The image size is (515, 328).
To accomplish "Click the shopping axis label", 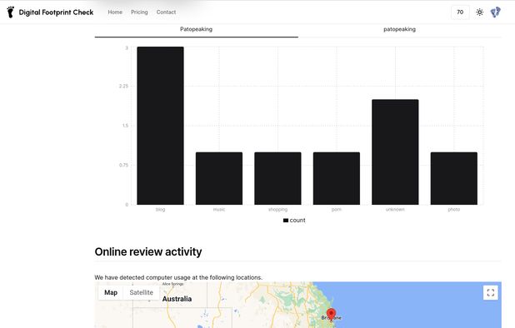I will click(277, 209).
